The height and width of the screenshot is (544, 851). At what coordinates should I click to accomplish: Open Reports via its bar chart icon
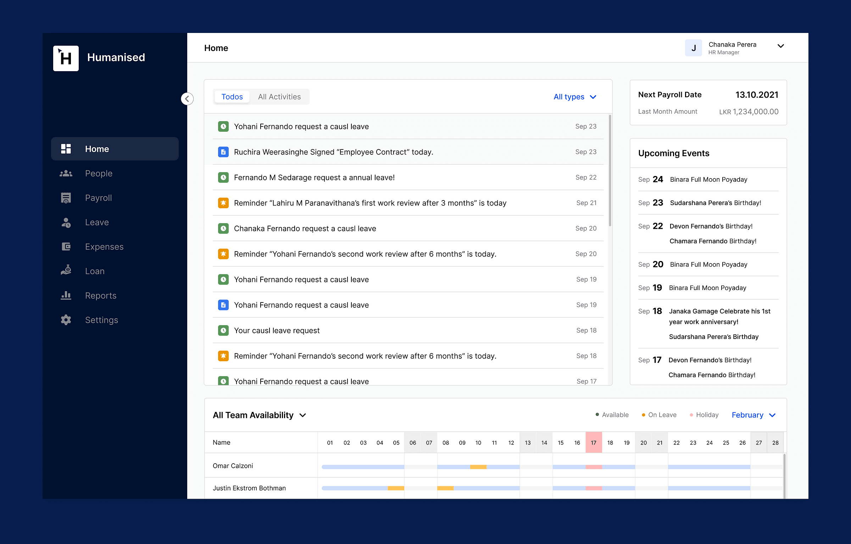pos(66,295)
